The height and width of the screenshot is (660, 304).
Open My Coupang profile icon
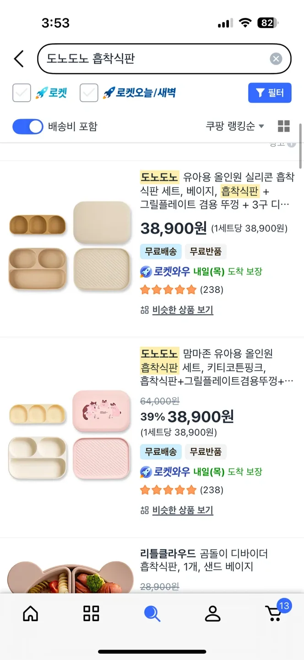tap(213, 613)
